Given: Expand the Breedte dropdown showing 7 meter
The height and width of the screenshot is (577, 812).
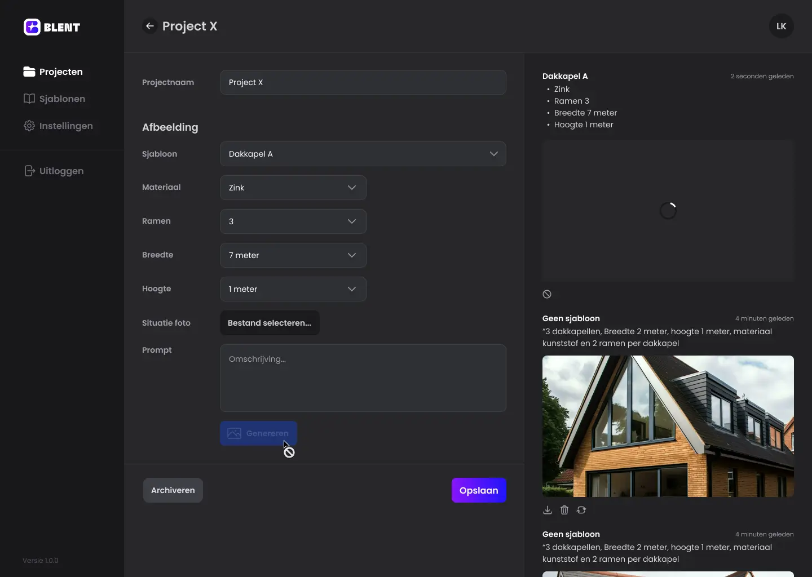Looking at the screenshot, I should tap(293, 255).
